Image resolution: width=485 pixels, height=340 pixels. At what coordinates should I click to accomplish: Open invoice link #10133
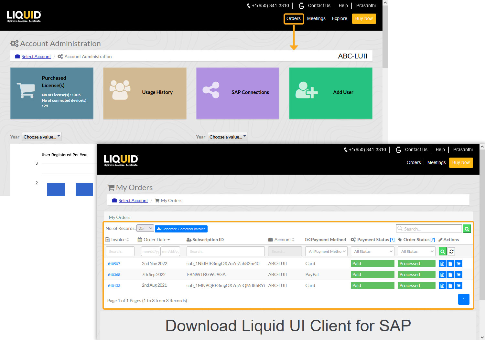pos(114,286)
